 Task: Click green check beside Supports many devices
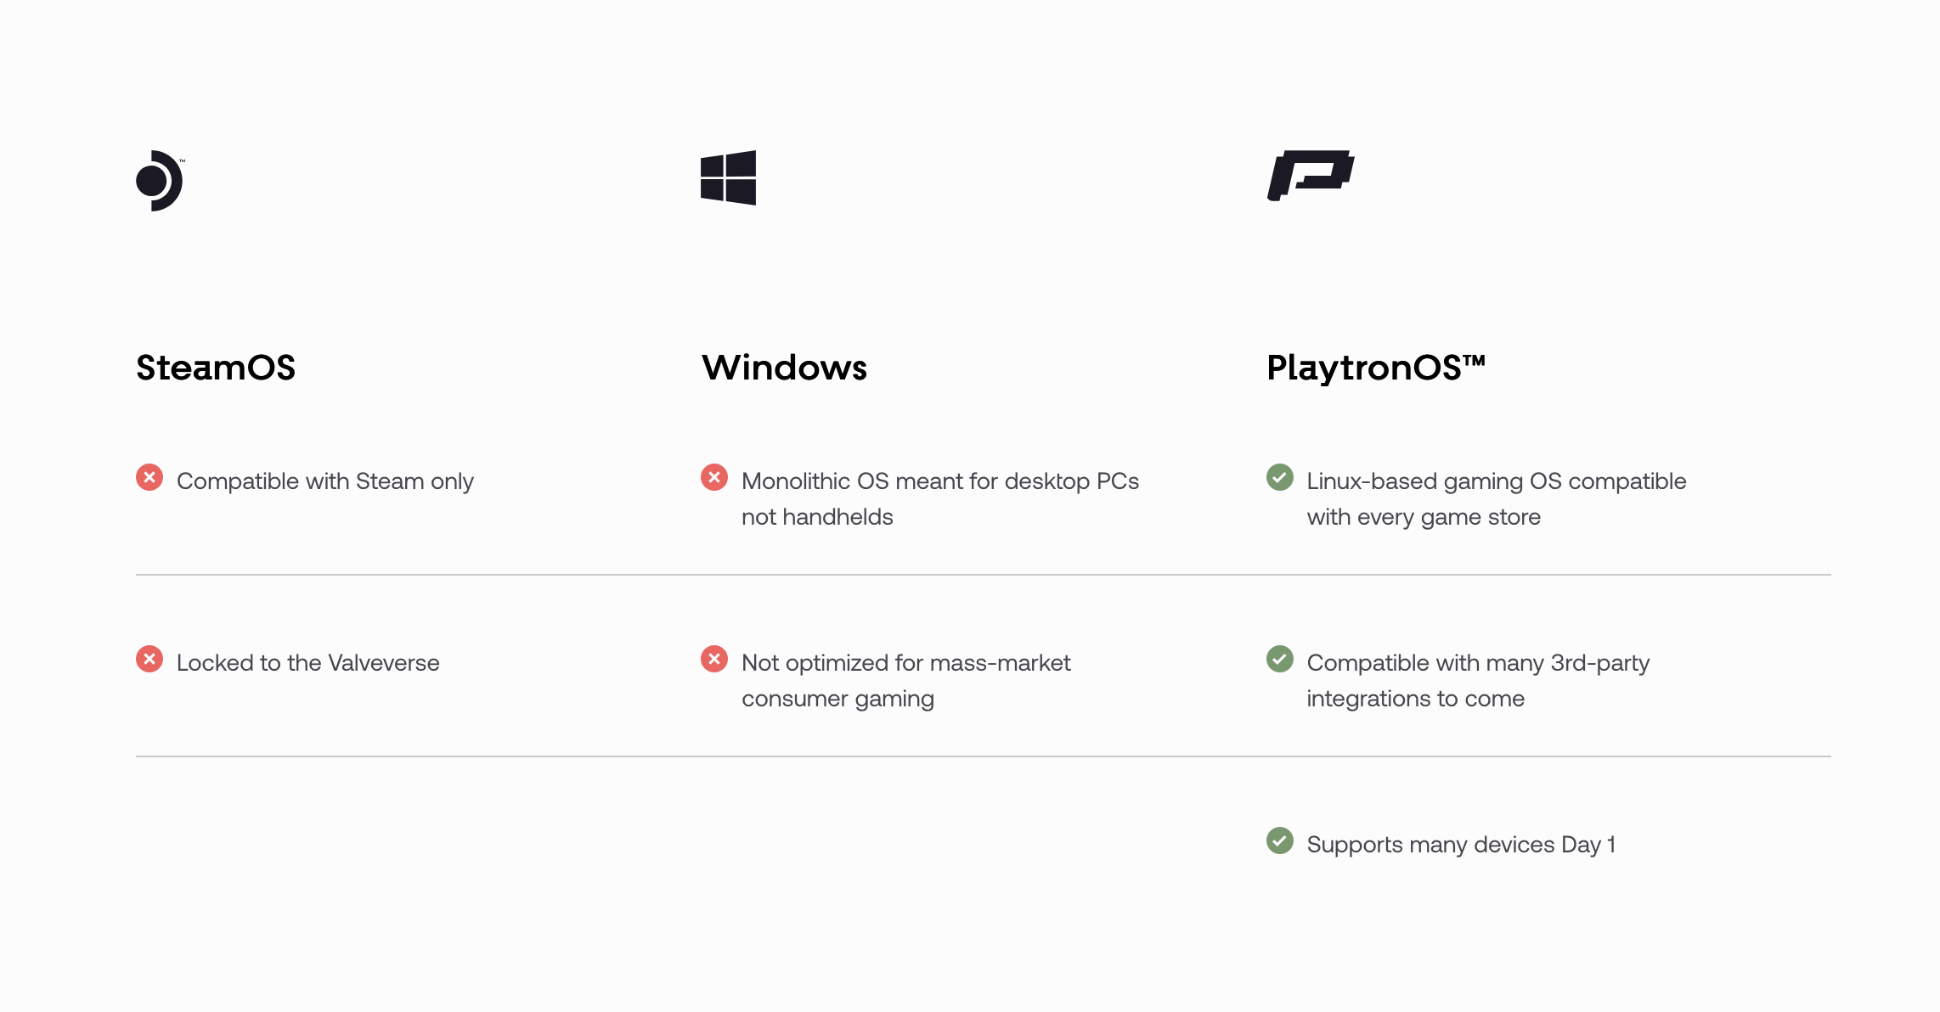click(x=1279, y=841)
